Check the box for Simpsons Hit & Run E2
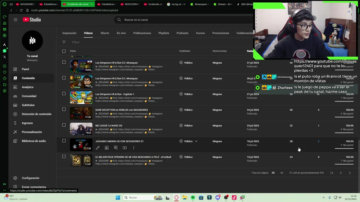 [x=64, y=78]
